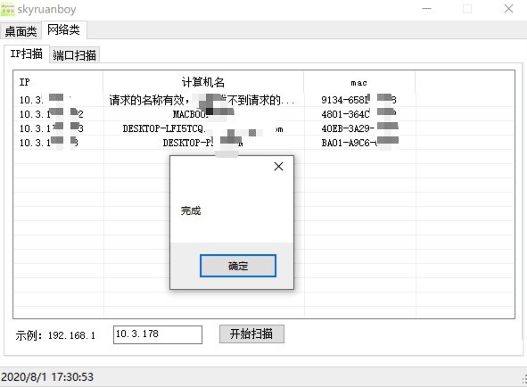
Task: Minimize the skyruanboy window
Action: [x=427, y=9]
